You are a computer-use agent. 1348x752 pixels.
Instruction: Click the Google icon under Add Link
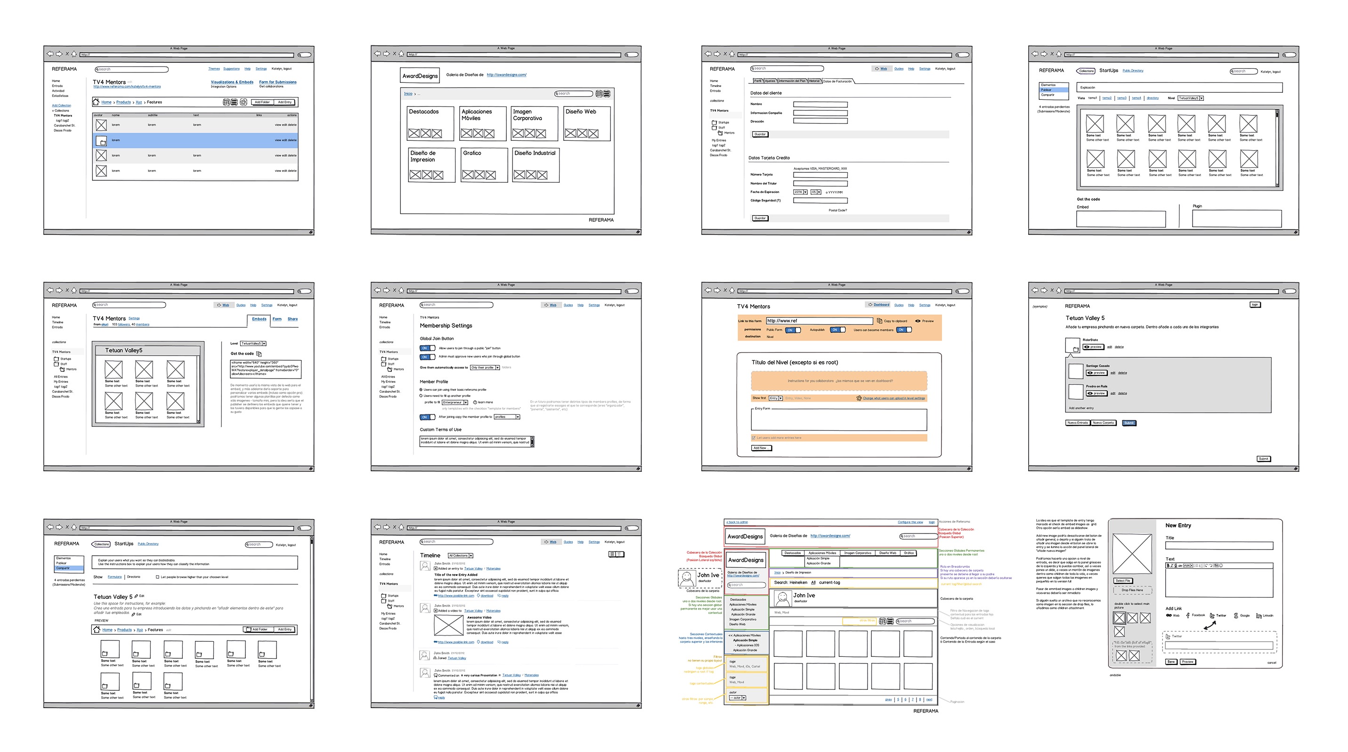(x=1235, y=615)
